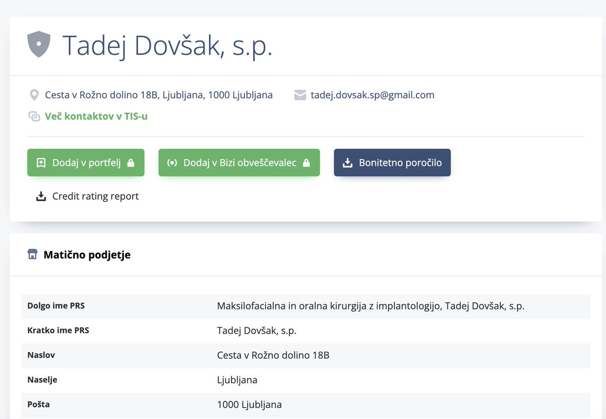Screen dimensions: 606x419
Task: Click the Tadej Dovšak, s.p. page title
Action: [x=167, y=45]
